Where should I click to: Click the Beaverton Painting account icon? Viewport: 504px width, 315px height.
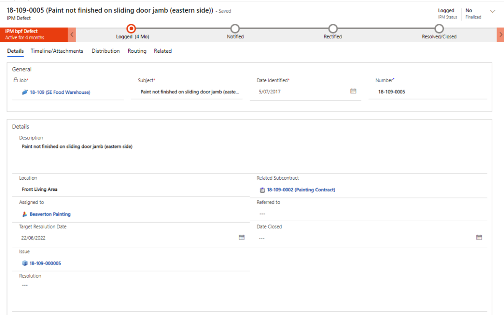pyautogui.click(x=25, y=214)
